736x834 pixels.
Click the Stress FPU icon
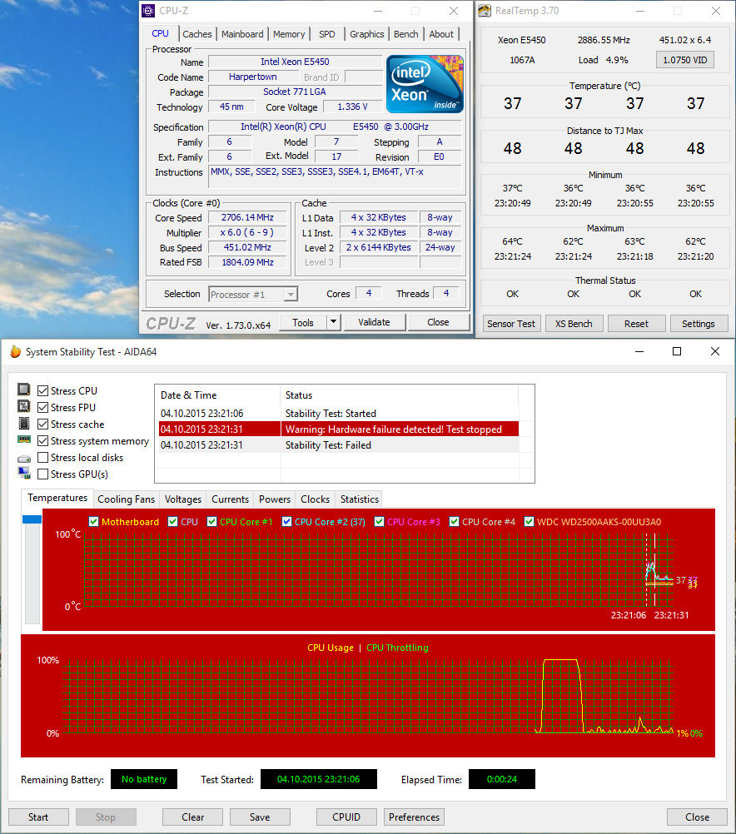click(24, 406)
